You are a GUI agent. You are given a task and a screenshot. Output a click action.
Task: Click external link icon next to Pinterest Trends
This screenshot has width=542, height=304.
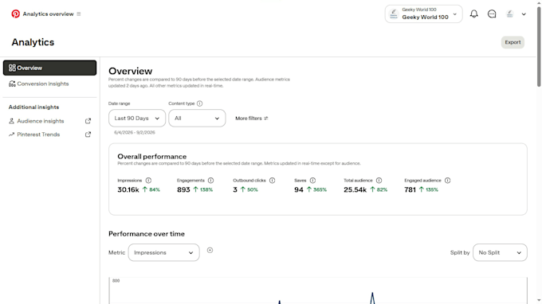click(x=88, y=134)
